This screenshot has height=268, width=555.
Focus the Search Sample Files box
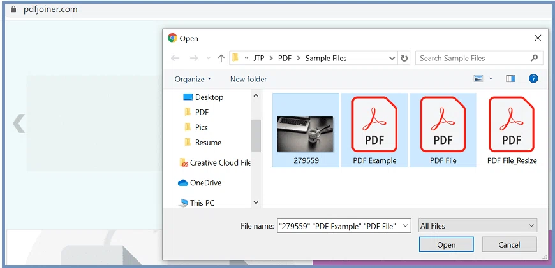pos(479,59)
